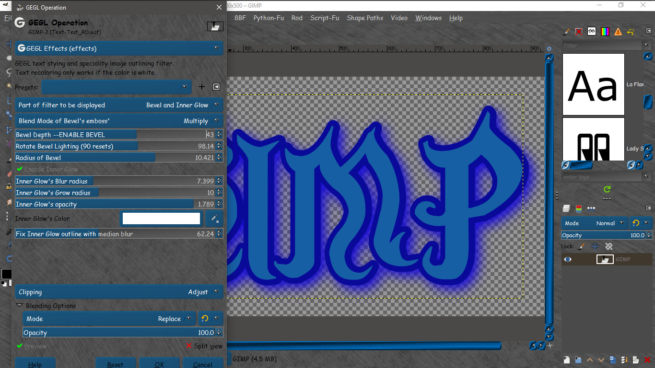The image size is (655, 368).
Task: Click the fonts filter input field
Action: (602, 46)
